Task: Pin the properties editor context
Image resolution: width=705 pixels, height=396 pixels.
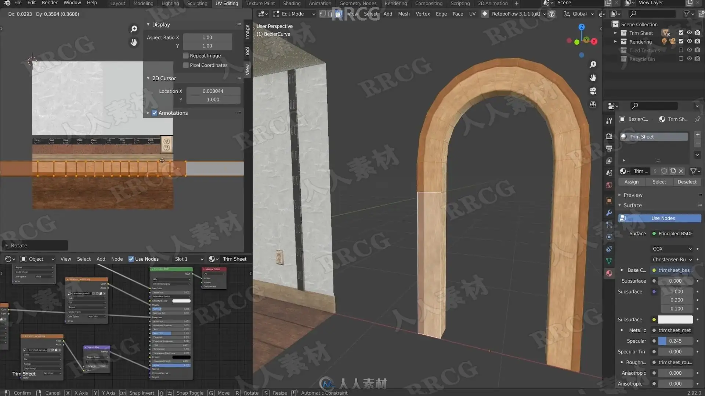Action: coord(697,119)
